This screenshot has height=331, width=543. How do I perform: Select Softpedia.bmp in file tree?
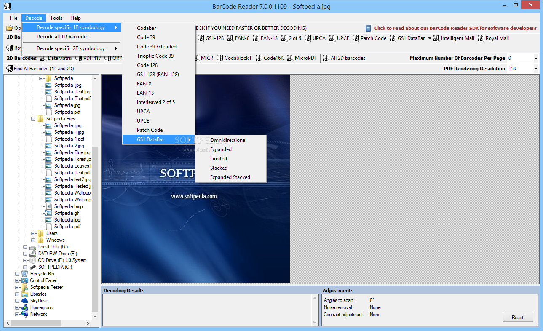pyautogui.click(x=68, y=206)
